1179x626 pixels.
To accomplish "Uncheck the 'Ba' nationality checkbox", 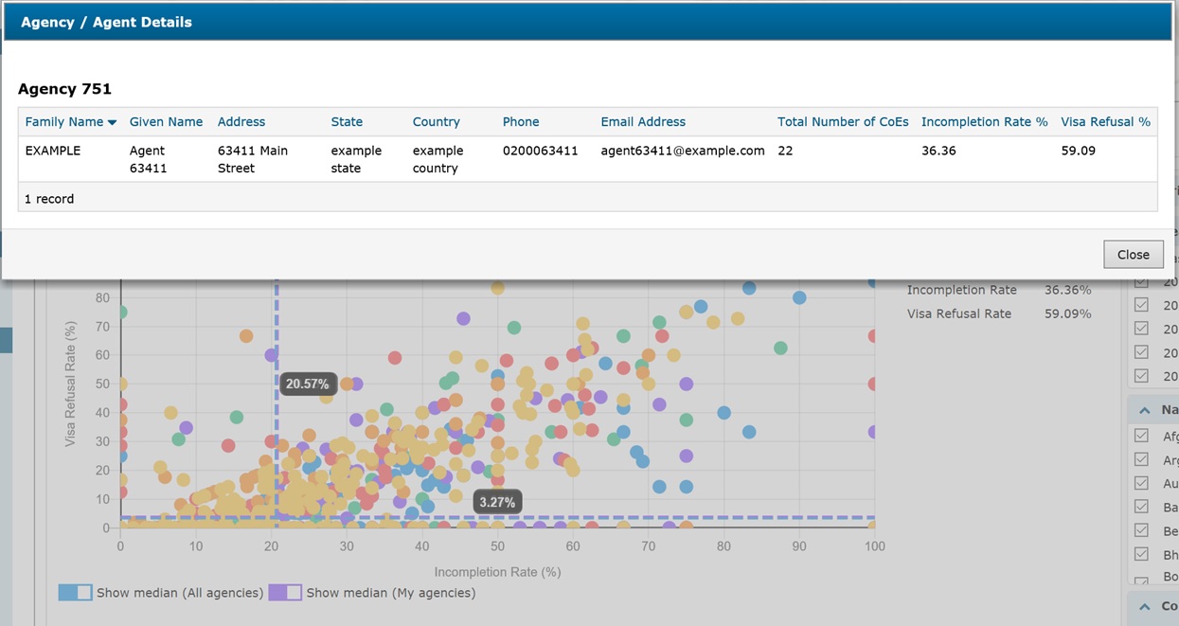I will pos(1141,507).
